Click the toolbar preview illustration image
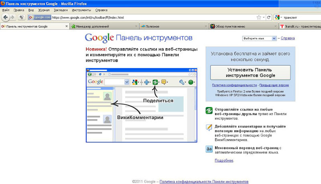Viewport: 321px width, 184px height. click(x=142, y=105)
